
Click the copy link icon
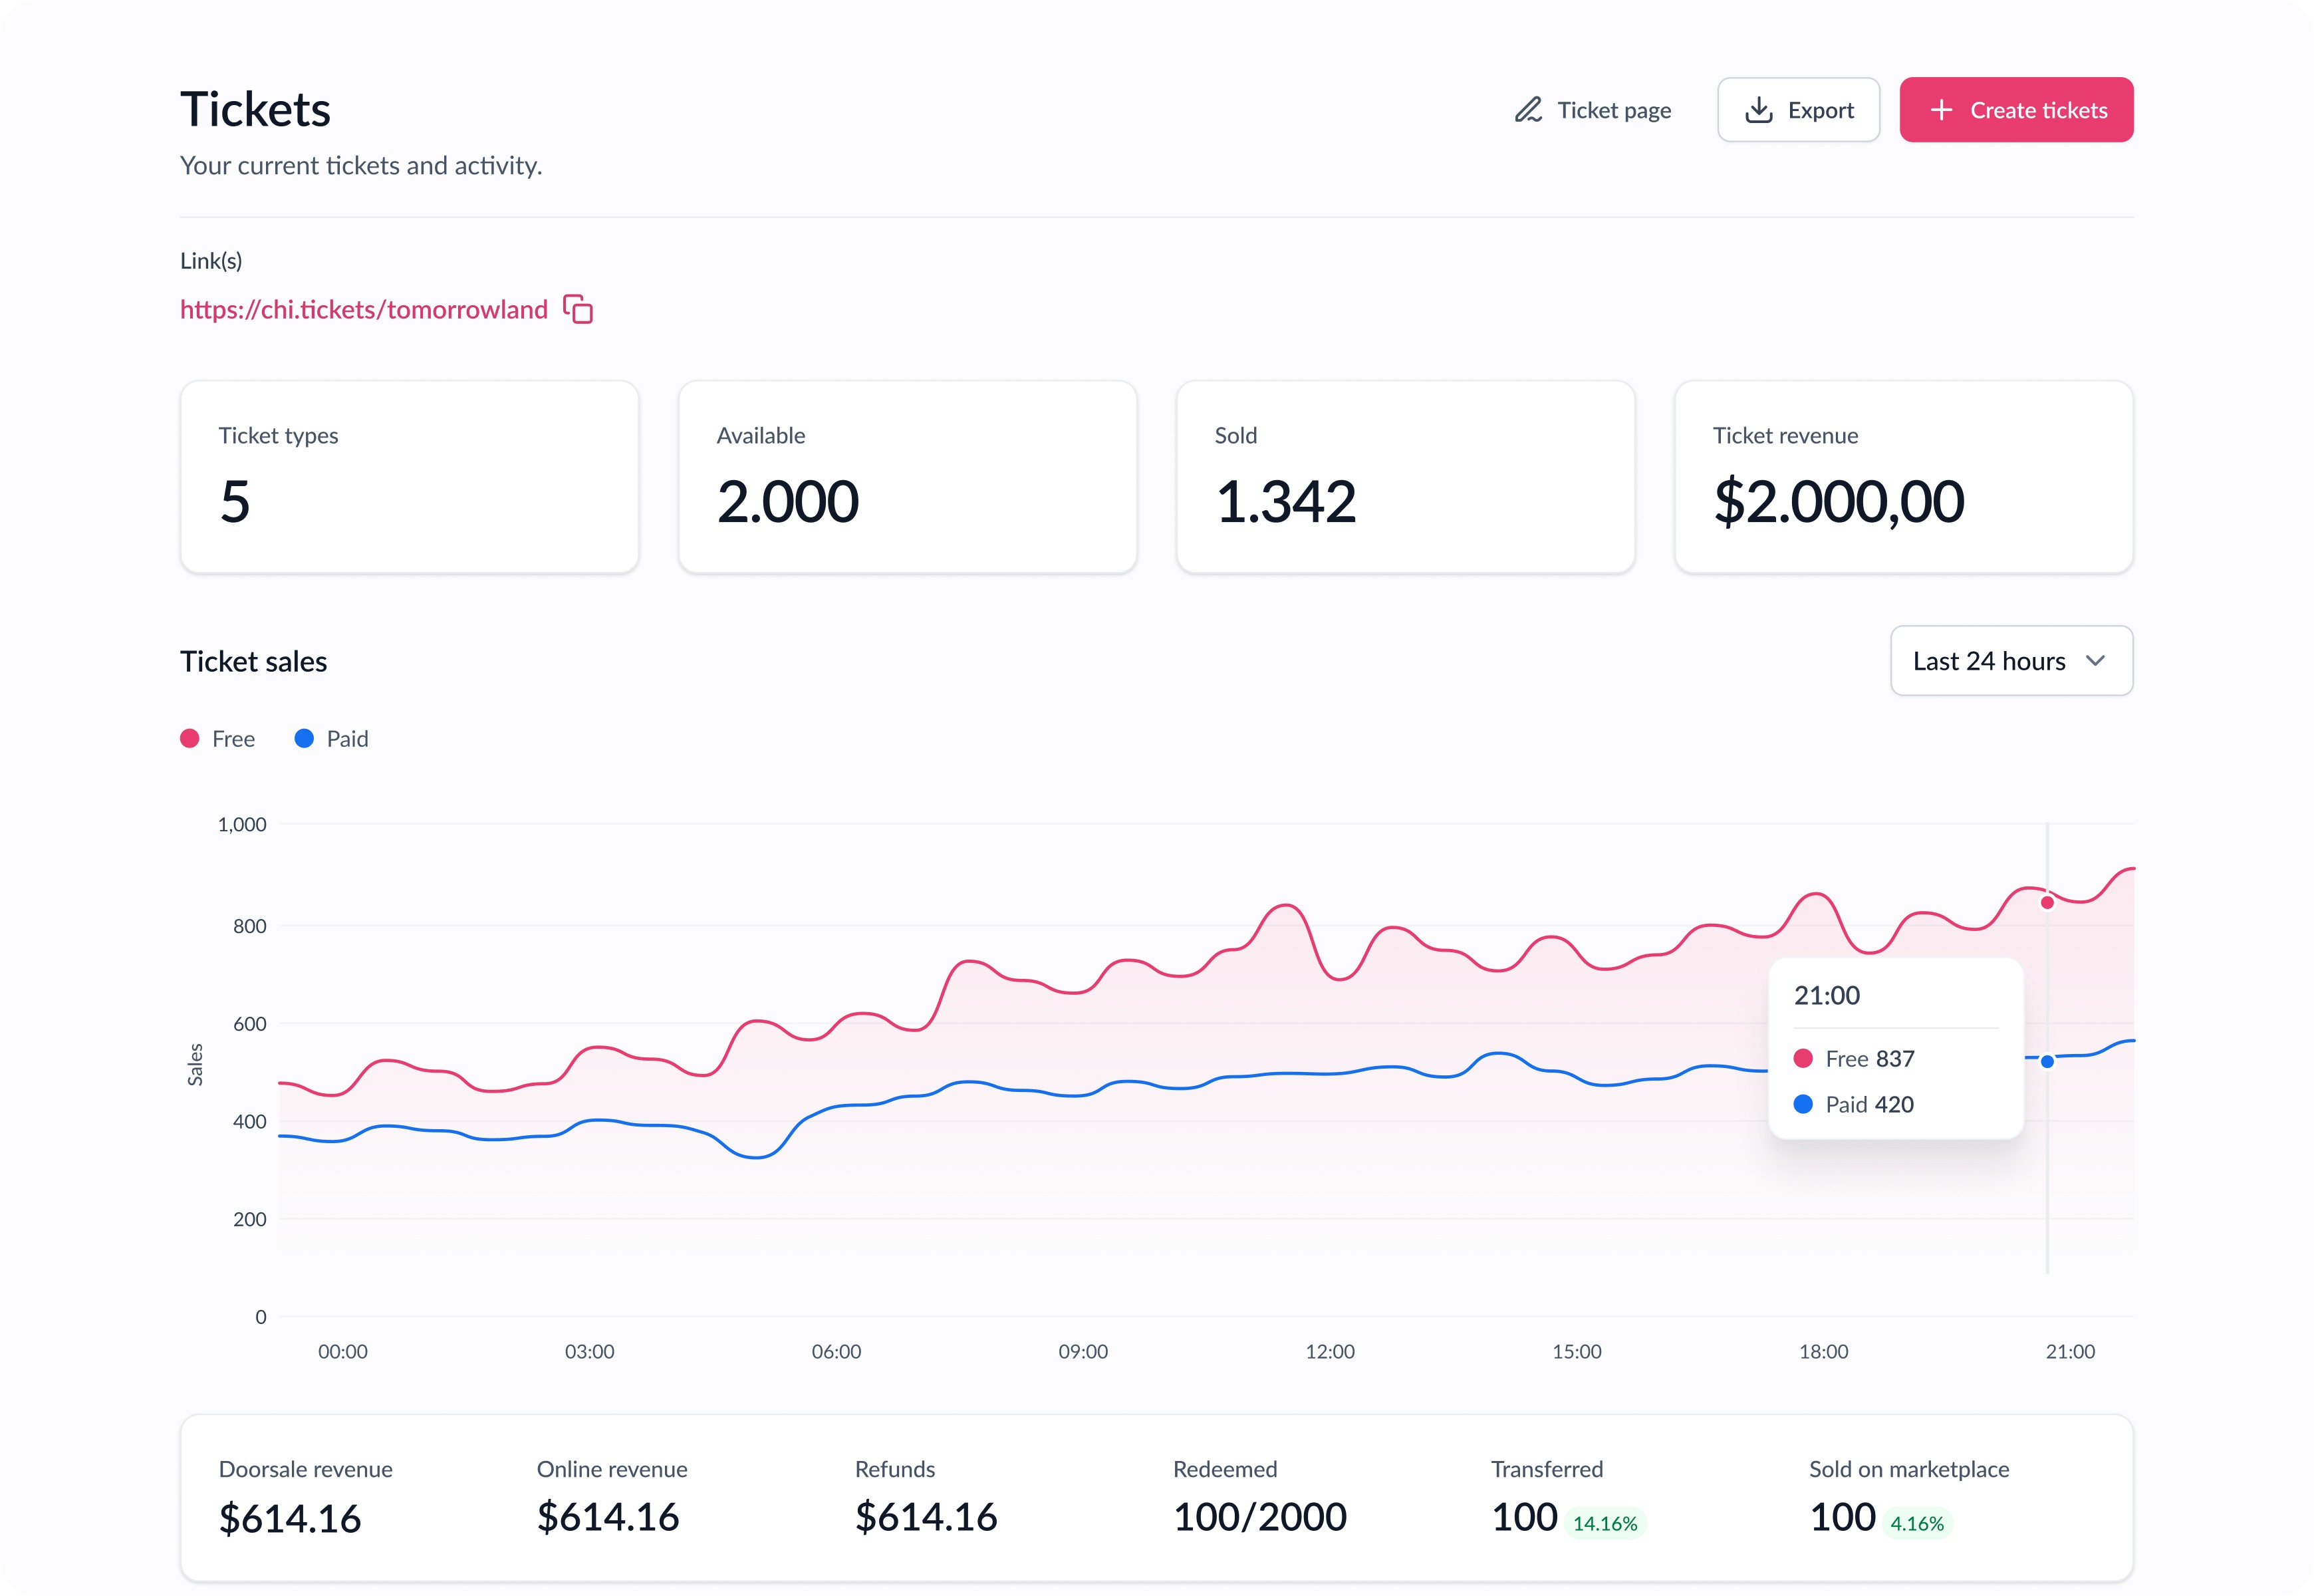578,309
